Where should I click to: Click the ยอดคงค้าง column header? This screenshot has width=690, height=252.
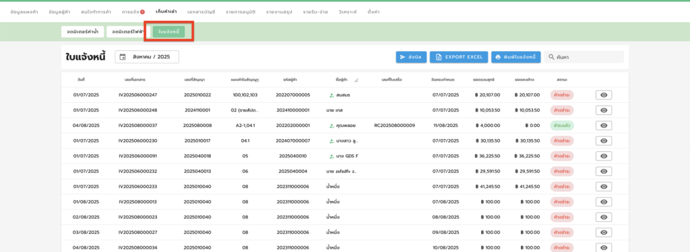click(x=524, y=80)
